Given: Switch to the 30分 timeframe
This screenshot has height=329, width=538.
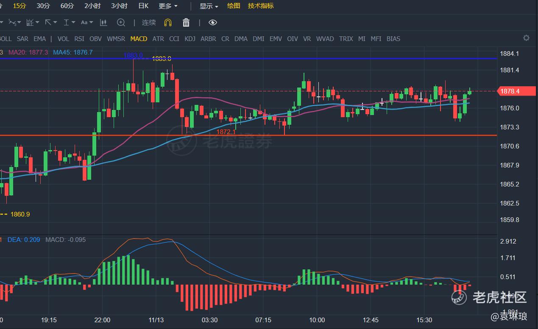Looking at the screenshot, I should pos(43,6).
